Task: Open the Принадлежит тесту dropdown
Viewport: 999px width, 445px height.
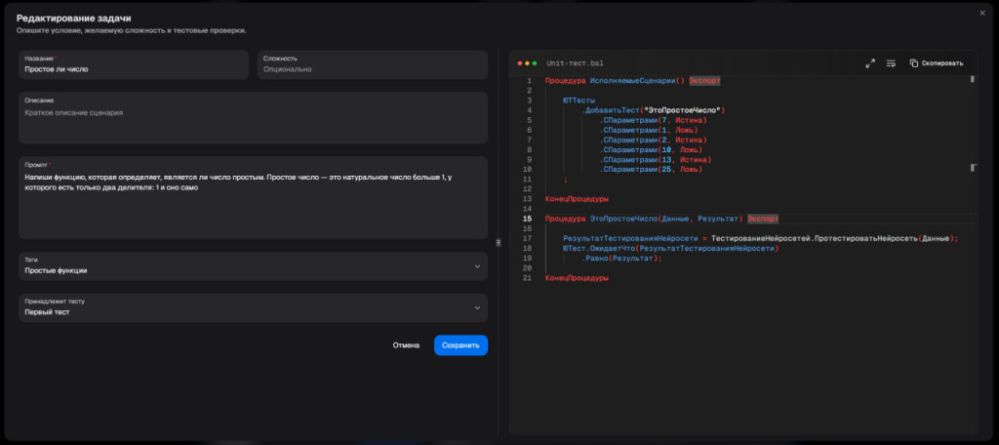Action: click(253, 307)
